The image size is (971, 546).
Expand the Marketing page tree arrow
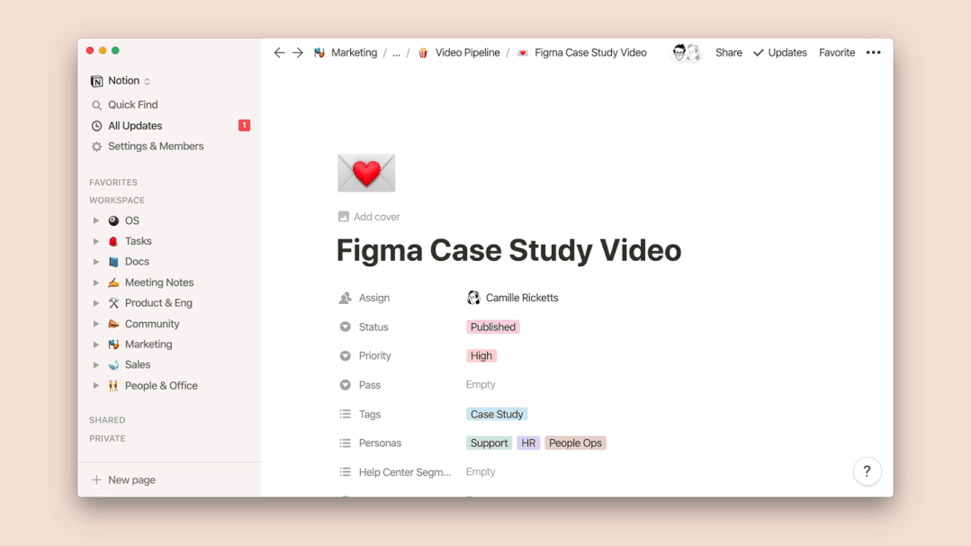[96, 345]
